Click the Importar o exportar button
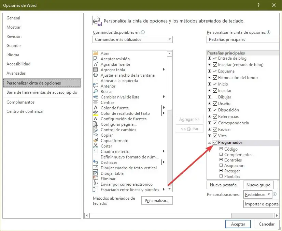The width and height of the screenshot is (282, 231). pyautogui.click(x=262, y=204)
